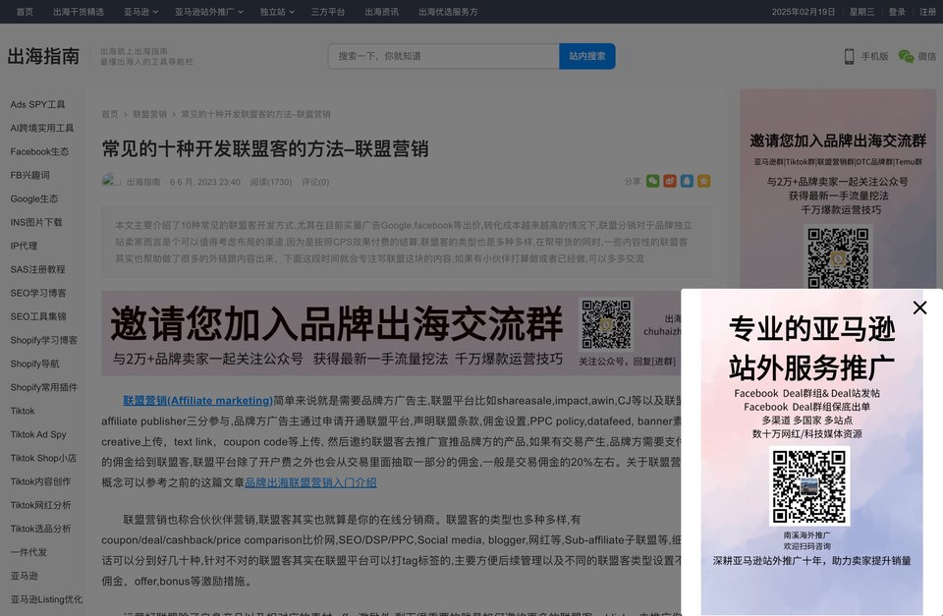Open 一件代发 in the sidebar

[28, 552]
